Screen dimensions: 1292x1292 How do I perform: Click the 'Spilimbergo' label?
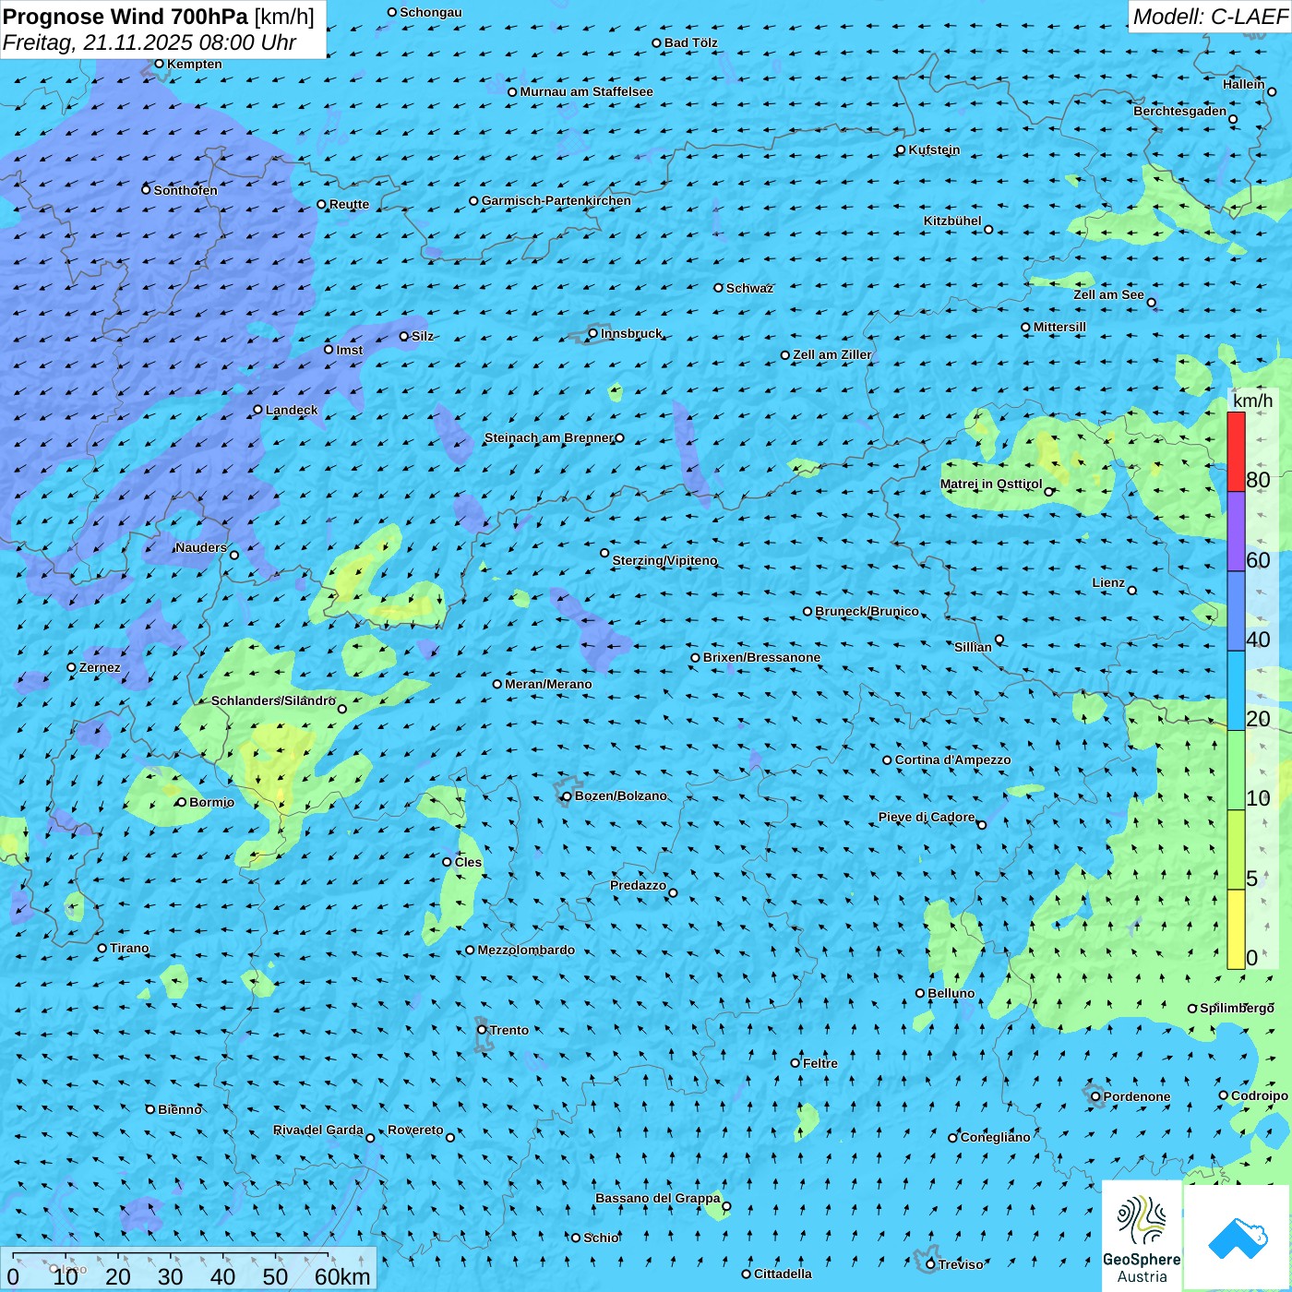pos(1237,1008)
